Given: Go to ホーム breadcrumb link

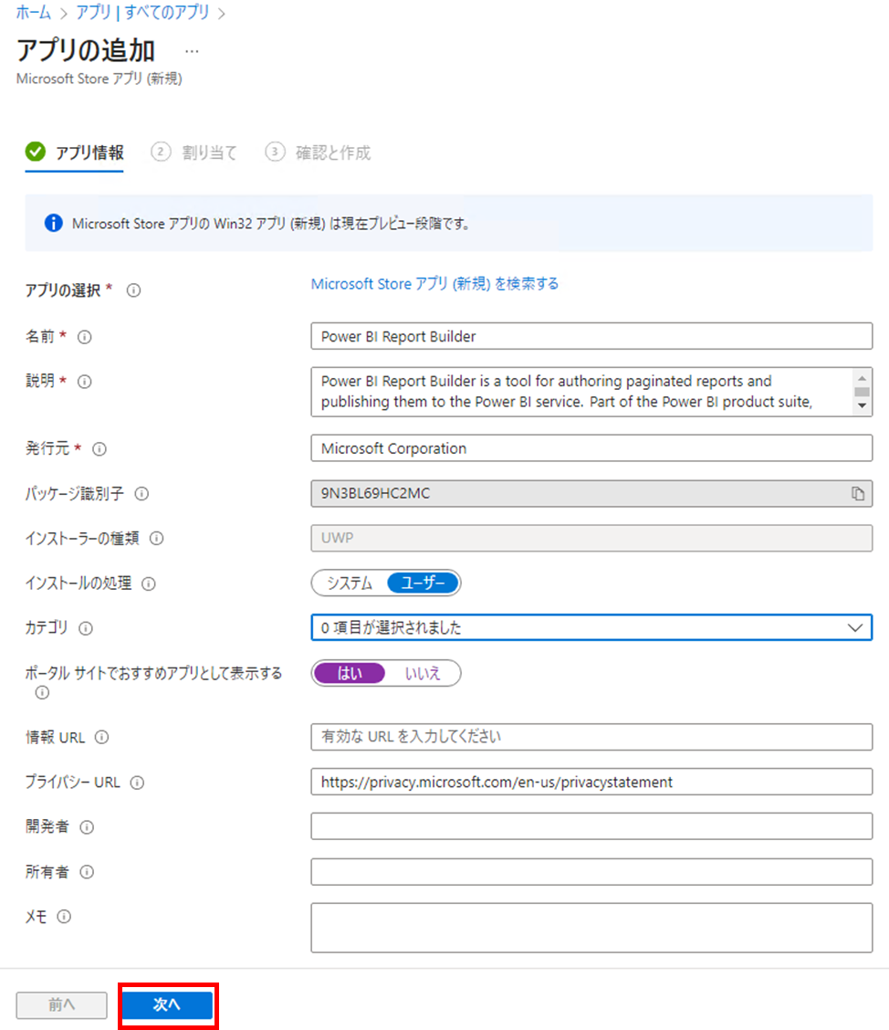Looking at the screenshot, I should 34,13.
